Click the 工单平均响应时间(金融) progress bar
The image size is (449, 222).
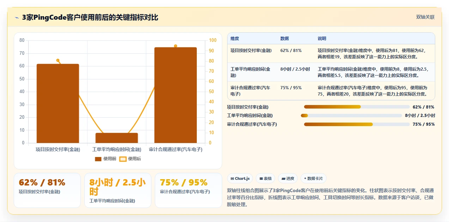coord(351,116)
